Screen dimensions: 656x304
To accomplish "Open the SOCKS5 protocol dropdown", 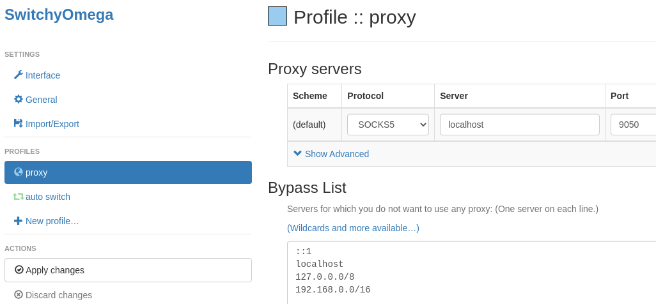I will (388, 125).
